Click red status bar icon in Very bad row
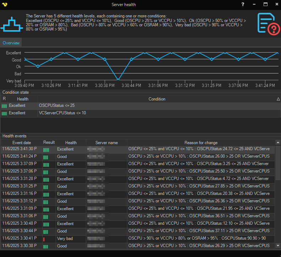Viewport: 281px width, 257px height. point(44,239)
